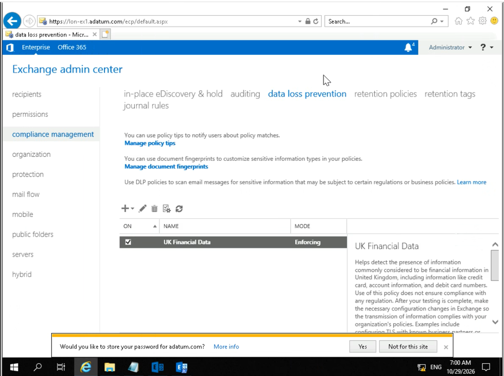
Task: Go to mobile in left navigation
Action: point(22,214)
